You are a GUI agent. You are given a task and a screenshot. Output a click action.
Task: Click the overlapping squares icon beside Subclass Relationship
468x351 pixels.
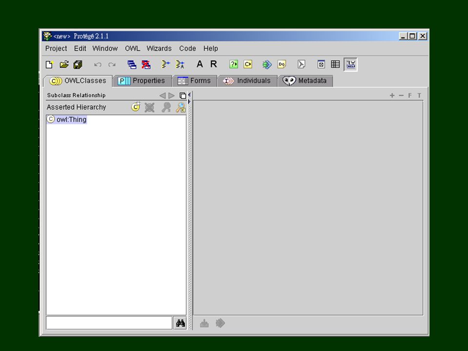[x=183, y=96]
